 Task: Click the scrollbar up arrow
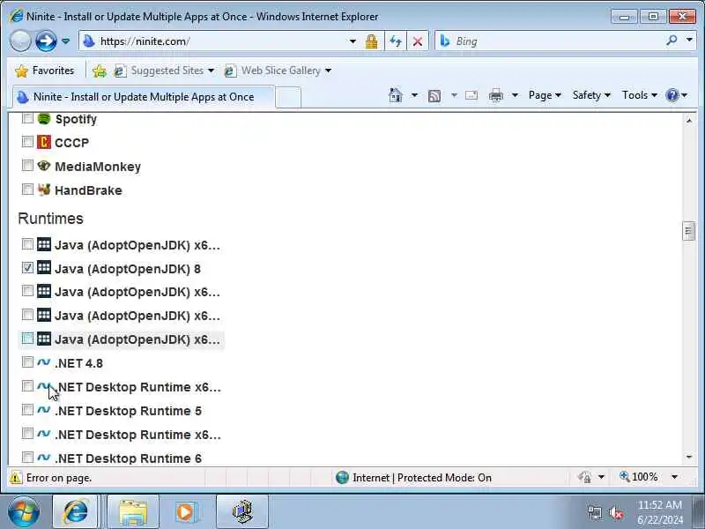coord(689,120)
